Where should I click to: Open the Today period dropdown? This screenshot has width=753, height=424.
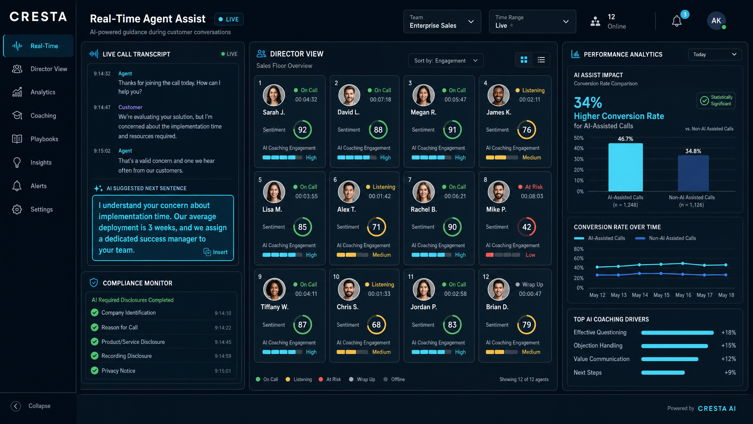714,54
